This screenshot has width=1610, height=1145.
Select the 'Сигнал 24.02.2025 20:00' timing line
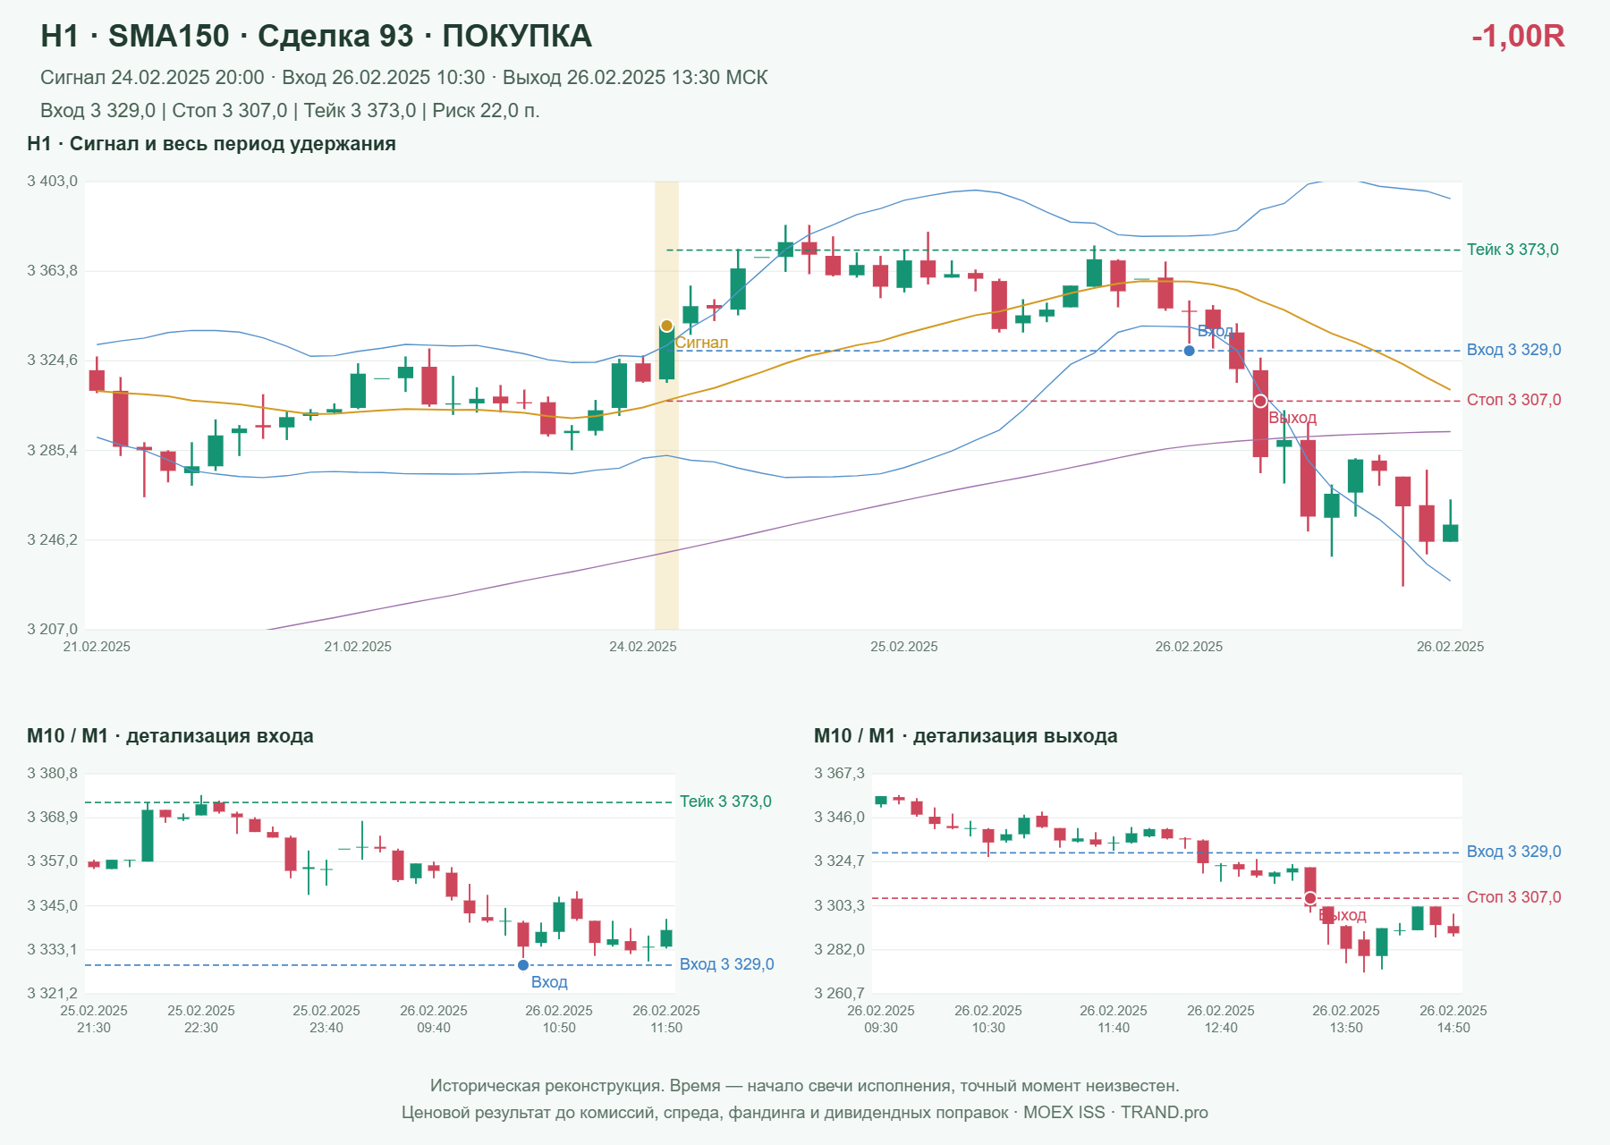pyautogui.click(x=404, y=78)
